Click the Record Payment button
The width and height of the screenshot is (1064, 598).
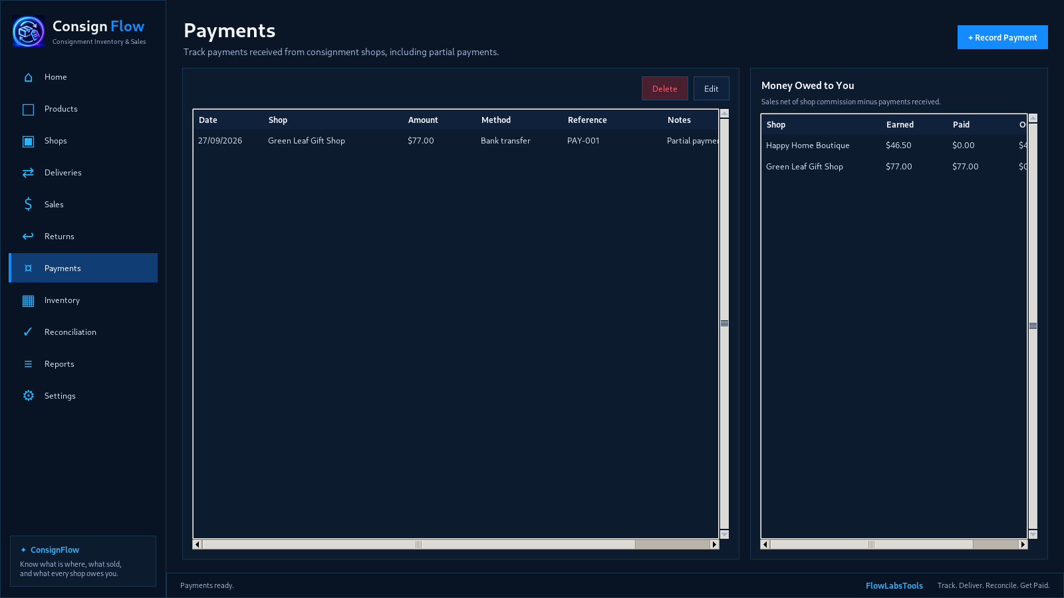click(1002, 37)
